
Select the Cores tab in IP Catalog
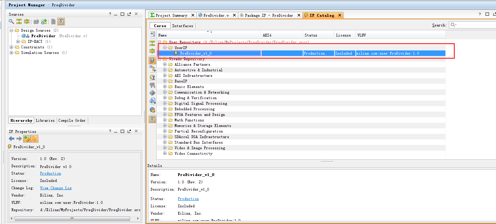160,26
